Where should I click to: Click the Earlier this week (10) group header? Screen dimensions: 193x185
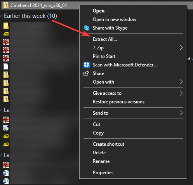click(30, 16)
